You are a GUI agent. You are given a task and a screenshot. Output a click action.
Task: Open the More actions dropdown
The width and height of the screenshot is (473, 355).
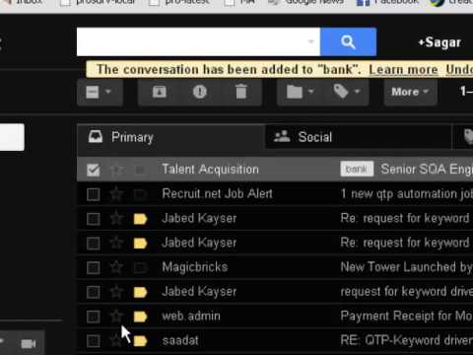(x=410, y=92)
